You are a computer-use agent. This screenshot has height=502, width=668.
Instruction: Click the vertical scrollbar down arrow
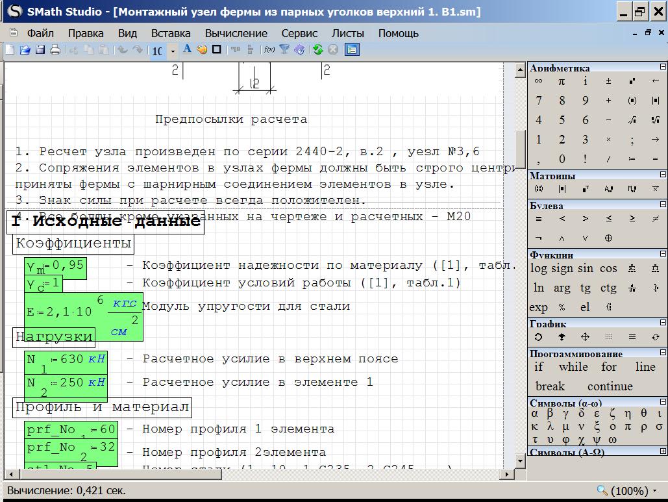(520, 460)
